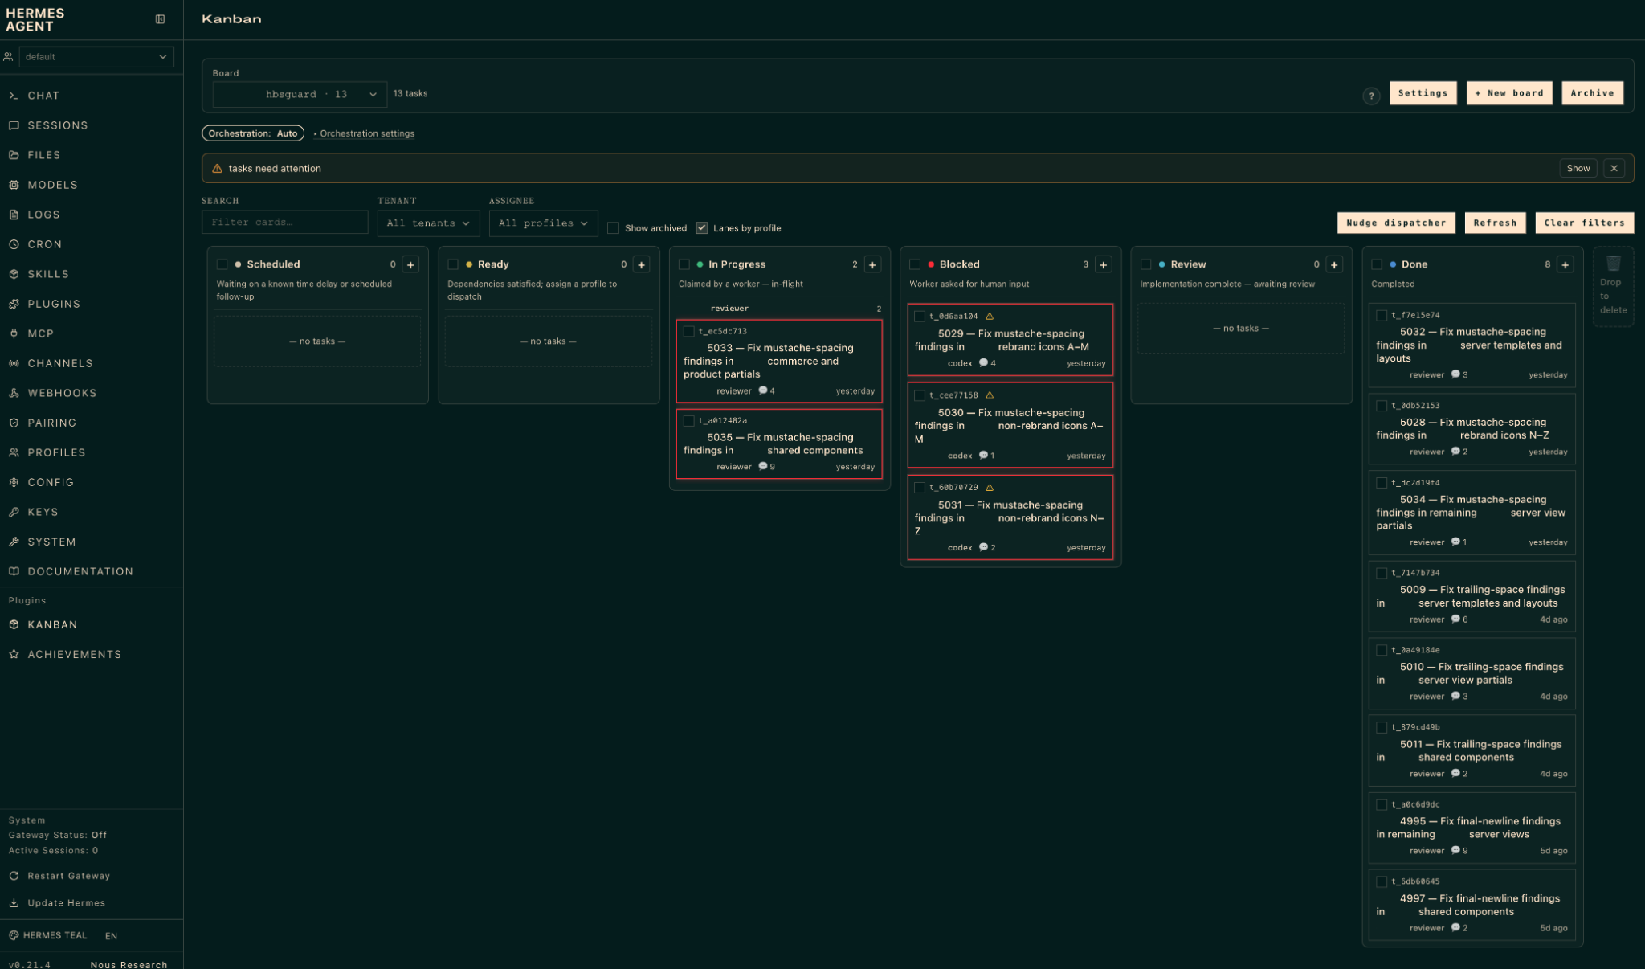Open card 5034 remaining server view partials

coord(1472,513)
